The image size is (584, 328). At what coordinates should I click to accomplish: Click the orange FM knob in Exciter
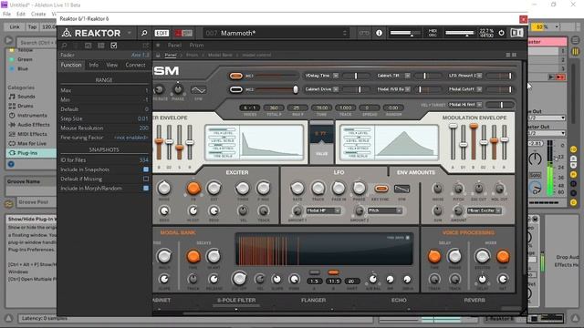click(193, 189)
